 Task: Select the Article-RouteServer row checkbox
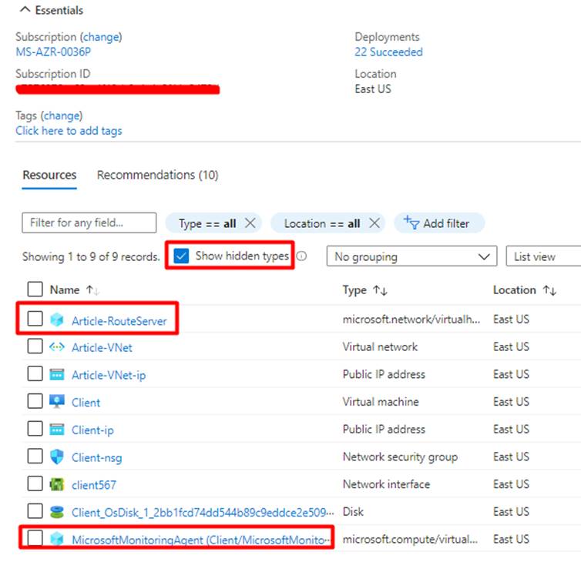pyautogui.click(x=35, y=319)
